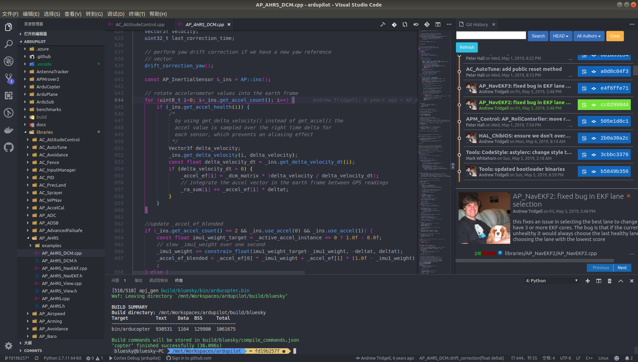This screenshot has width=638, height=362.
Task: Open the 文件(F) menu
Action: point(10,14)
